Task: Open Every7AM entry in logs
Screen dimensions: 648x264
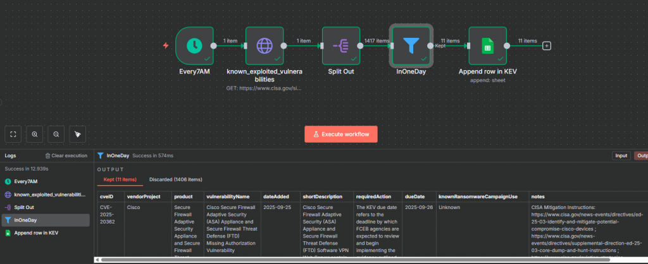Action: [46, 181]
